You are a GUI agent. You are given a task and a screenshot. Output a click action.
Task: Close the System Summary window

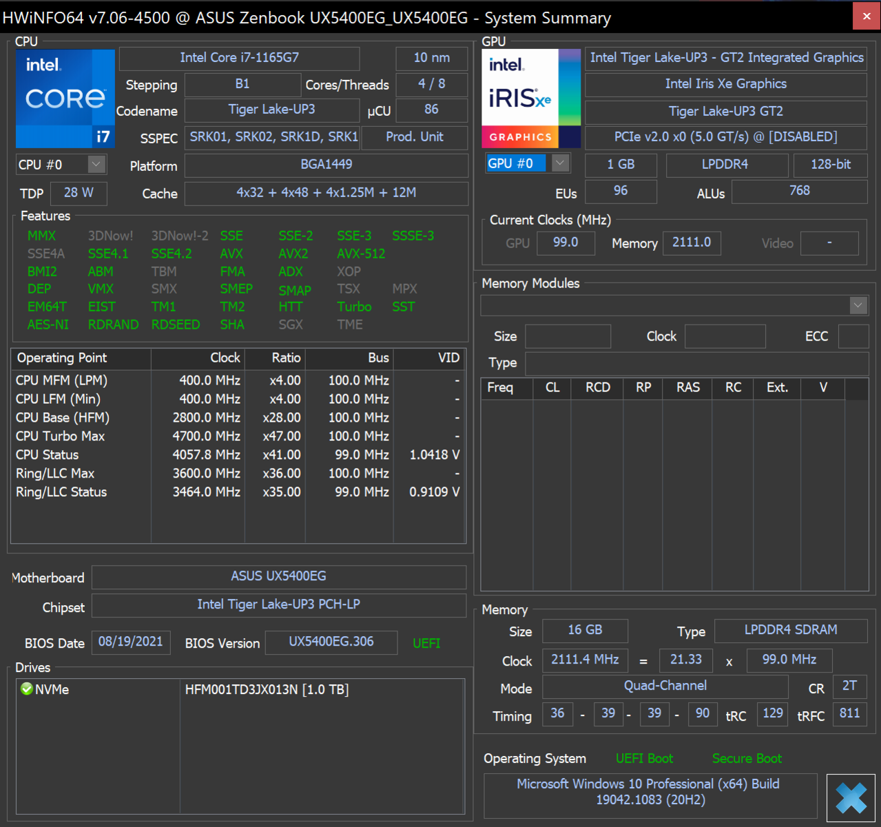coord(866,16)
